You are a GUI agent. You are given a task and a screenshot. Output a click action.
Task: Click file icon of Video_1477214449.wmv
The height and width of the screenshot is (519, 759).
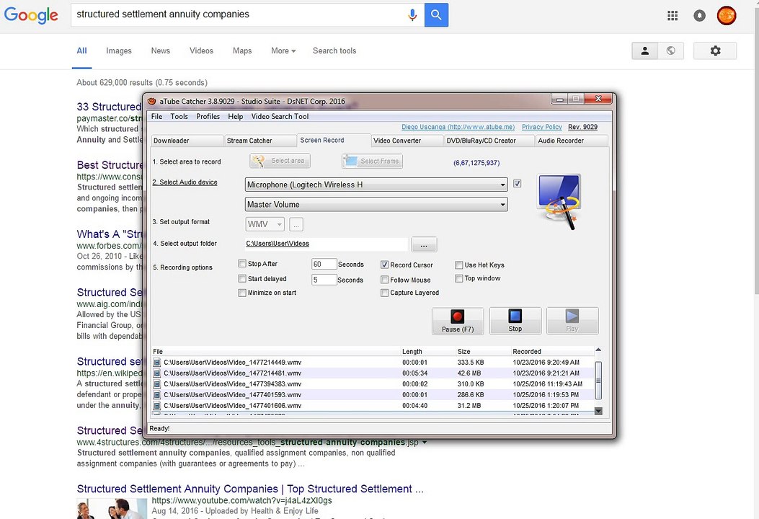[x=157, y=362]
